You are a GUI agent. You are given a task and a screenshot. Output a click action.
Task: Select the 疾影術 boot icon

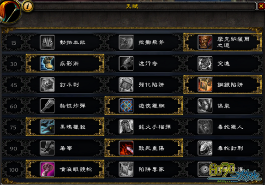point(47,63)
